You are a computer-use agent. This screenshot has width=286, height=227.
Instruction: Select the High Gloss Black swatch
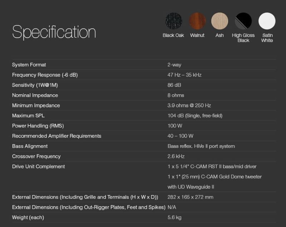point(243,21)
